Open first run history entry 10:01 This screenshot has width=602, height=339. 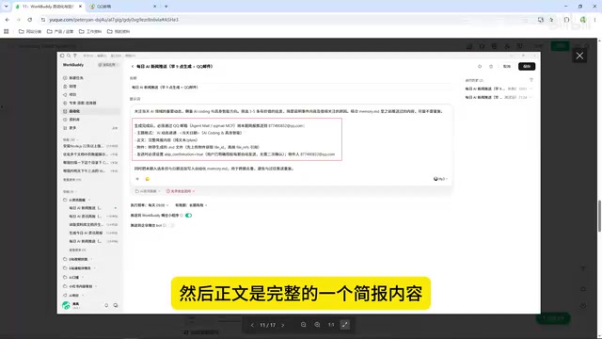pyautogui.click(x=499, y=89)
